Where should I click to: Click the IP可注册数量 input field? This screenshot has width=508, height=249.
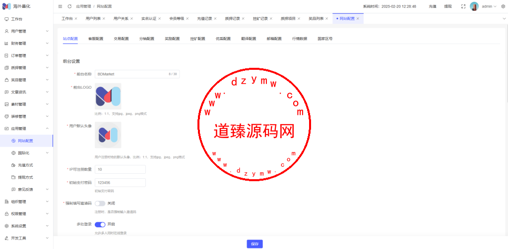coord(120,169)
